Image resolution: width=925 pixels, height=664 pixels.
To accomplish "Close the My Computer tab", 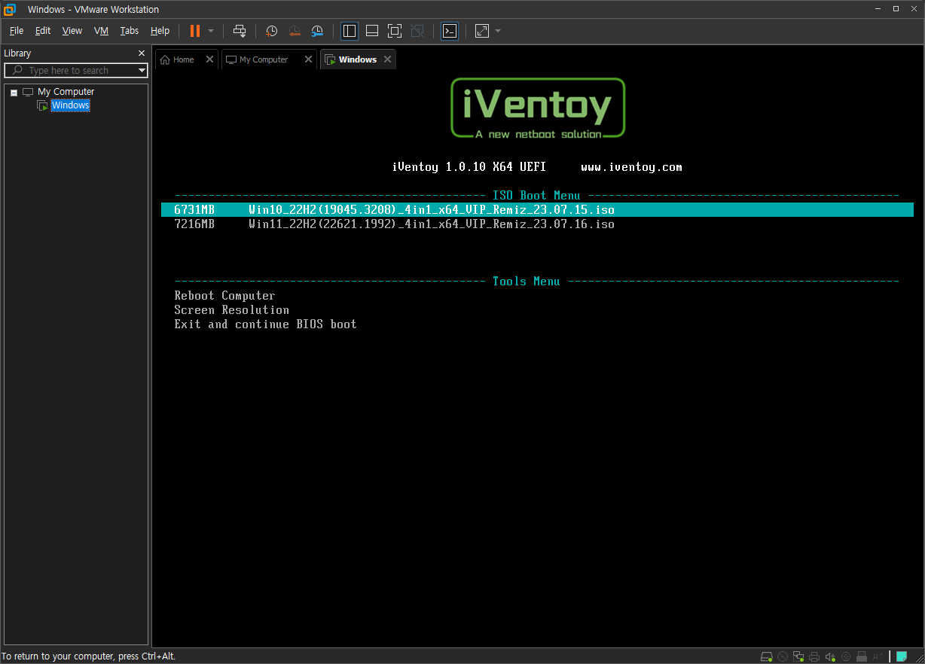I will pyautogui.click(x=308, y=59).
